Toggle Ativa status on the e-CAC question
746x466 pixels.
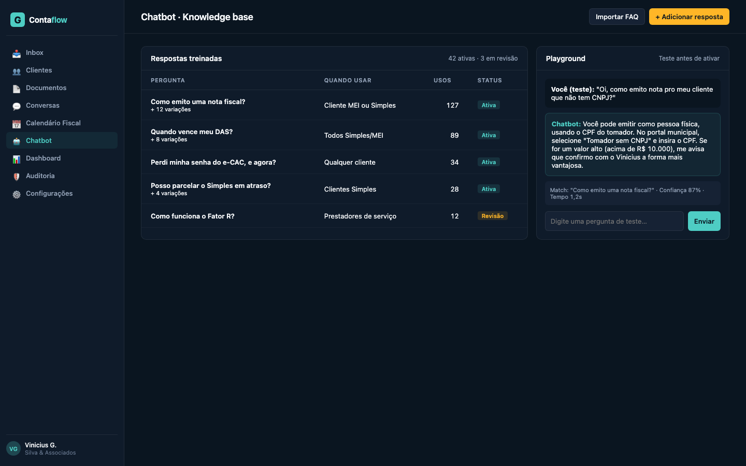(488, 162)
